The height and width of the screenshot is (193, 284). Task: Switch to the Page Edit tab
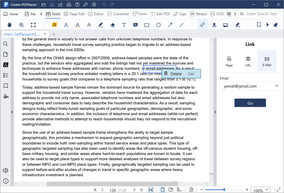74,14
